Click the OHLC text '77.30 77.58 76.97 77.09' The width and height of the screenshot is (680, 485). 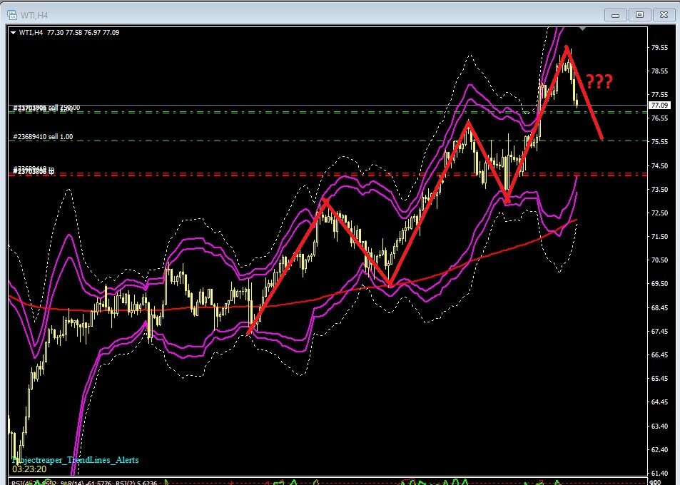point(83,33)
